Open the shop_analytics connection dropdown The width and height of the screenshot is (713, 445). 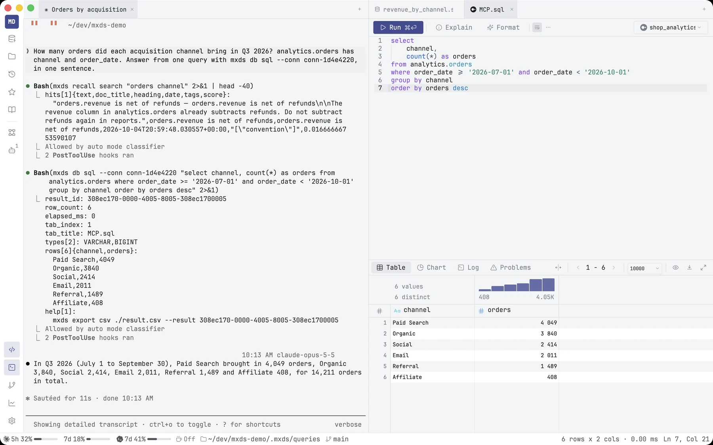(x=671, y=27)
